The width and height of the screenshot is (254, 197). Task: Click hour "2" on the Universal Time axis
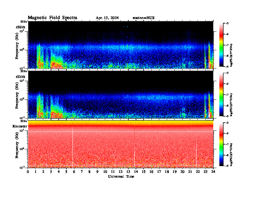pos(43,172)
